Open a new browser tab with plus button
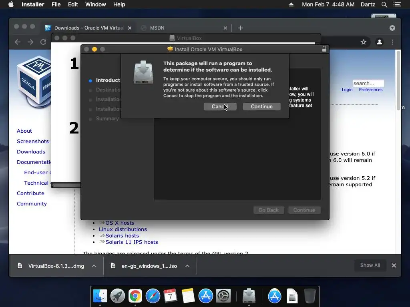 click(x=241, y=28)
